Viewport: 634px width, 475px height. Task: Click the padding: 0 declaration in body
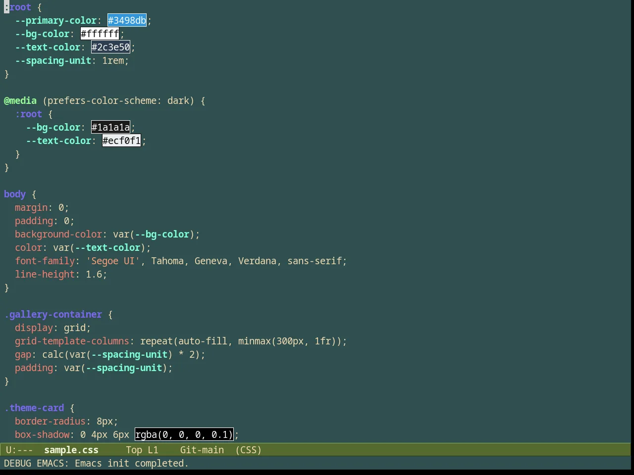coord(45,221)
